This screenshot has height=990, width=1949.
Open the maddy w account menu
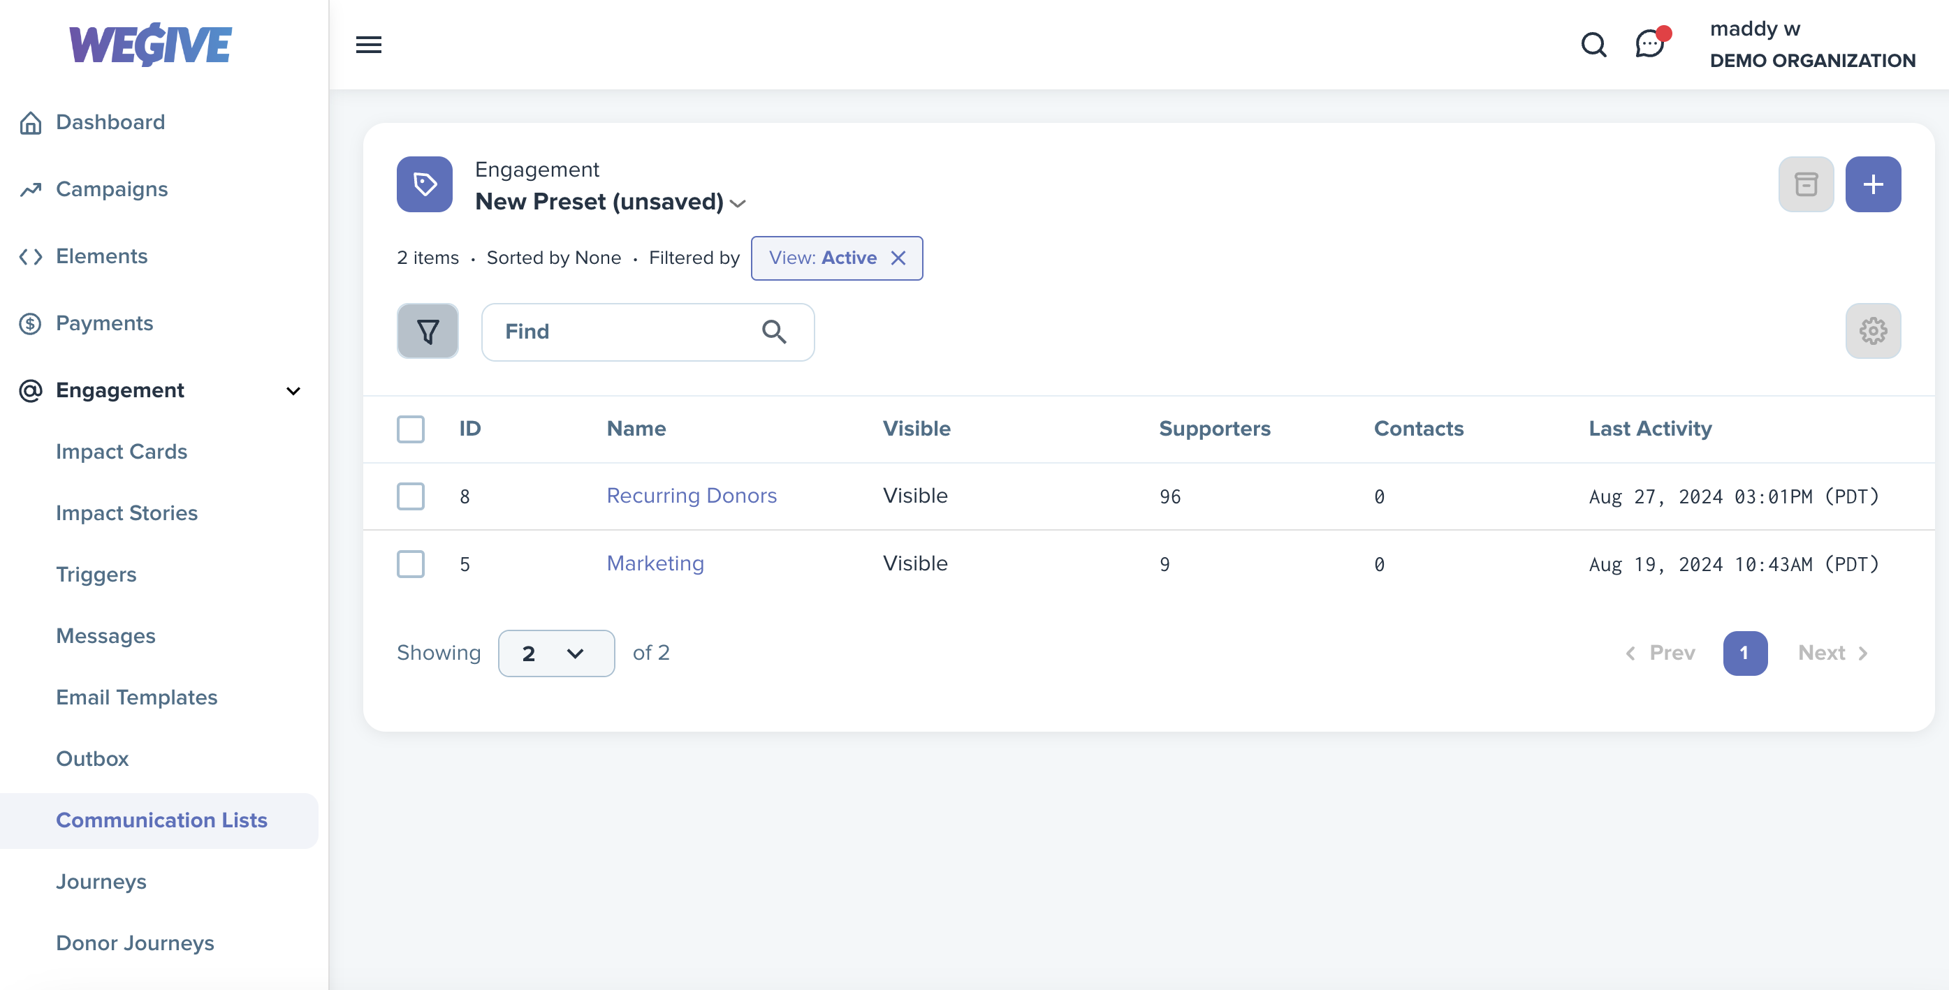[1812, 45]
